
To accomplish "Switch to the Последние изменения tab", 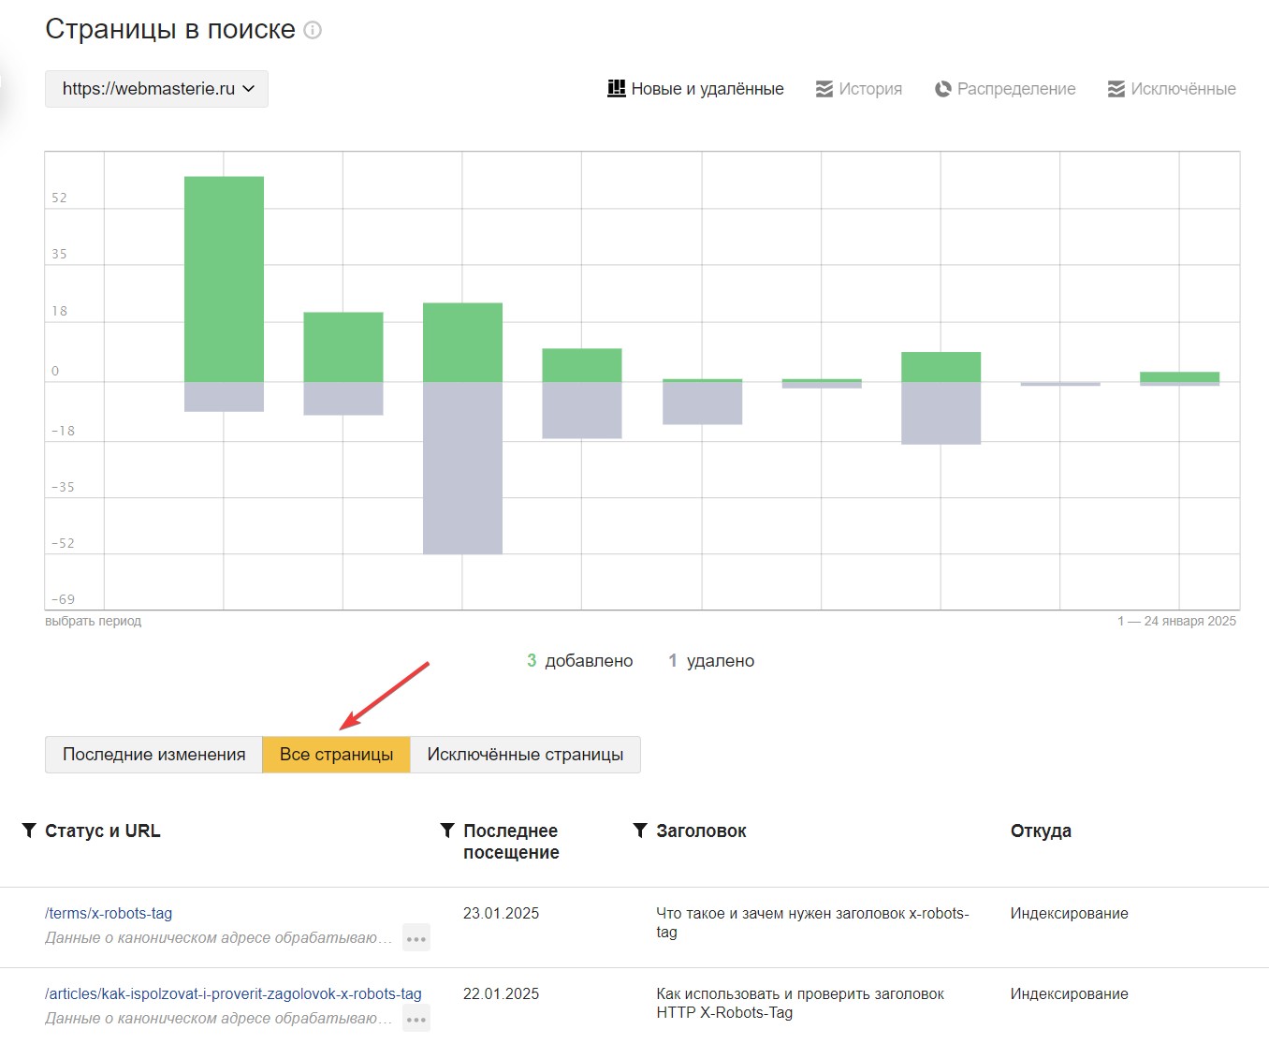I will point(153,755).
